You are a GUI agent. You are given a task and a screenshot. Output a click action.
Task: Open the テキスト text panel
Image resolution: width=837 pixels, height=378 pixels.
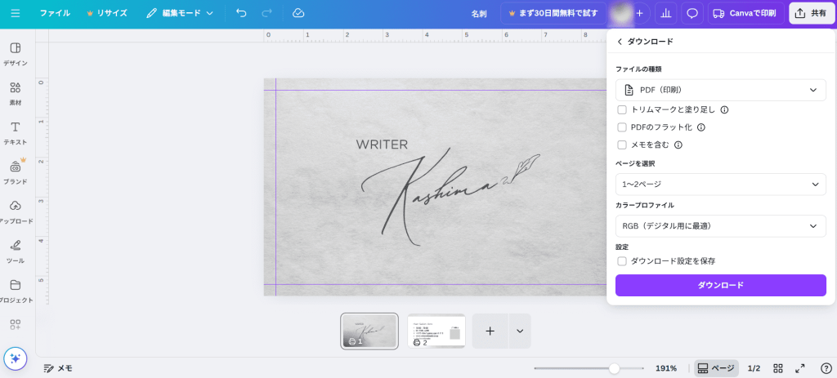pyautogui.click(x=16, y=133)
